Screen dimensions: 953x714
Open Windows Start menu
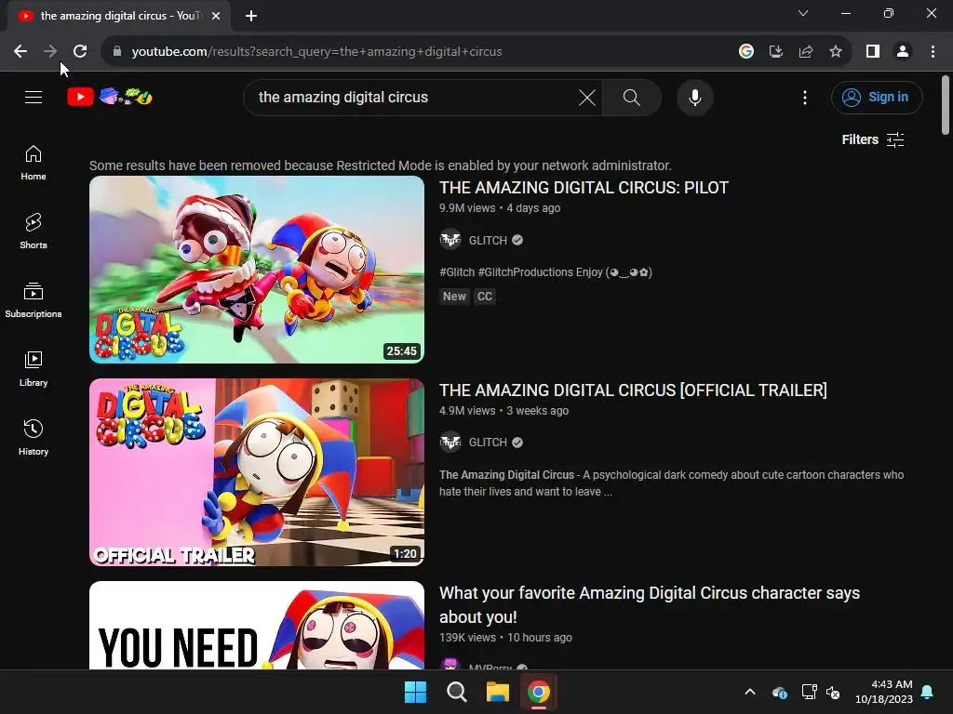tap(416, 692)
